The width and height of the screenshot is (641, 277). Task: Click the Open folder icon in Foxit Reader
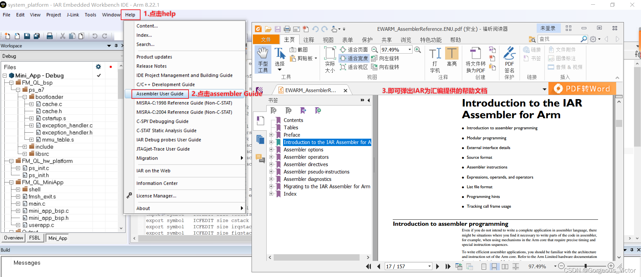(268, 29)
